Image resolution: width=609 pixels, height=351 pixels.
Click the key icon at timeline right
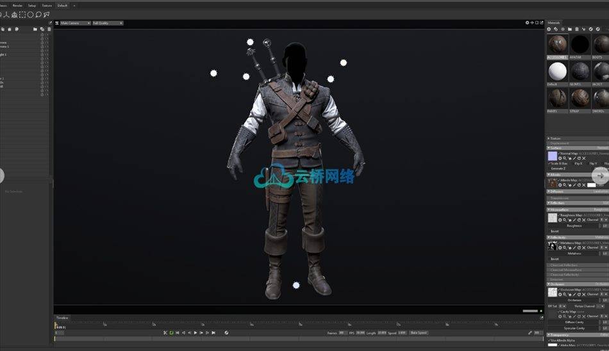click(530, 333)
